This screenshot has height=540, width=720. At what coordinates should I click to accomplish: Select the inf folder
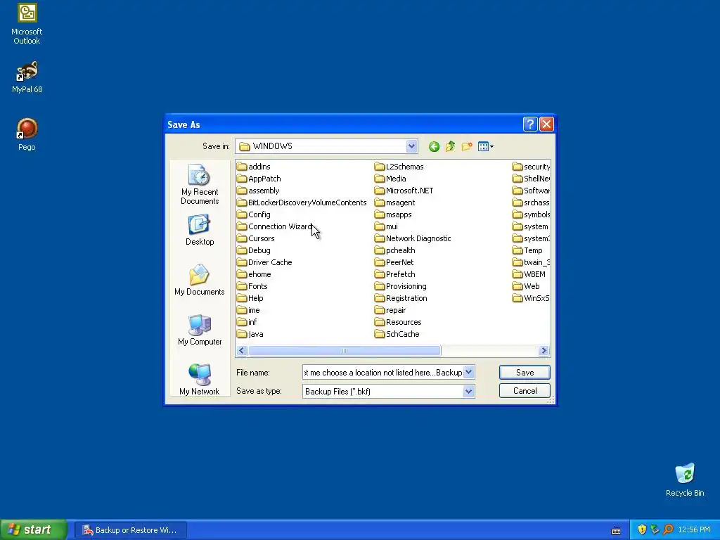point(247,322)
